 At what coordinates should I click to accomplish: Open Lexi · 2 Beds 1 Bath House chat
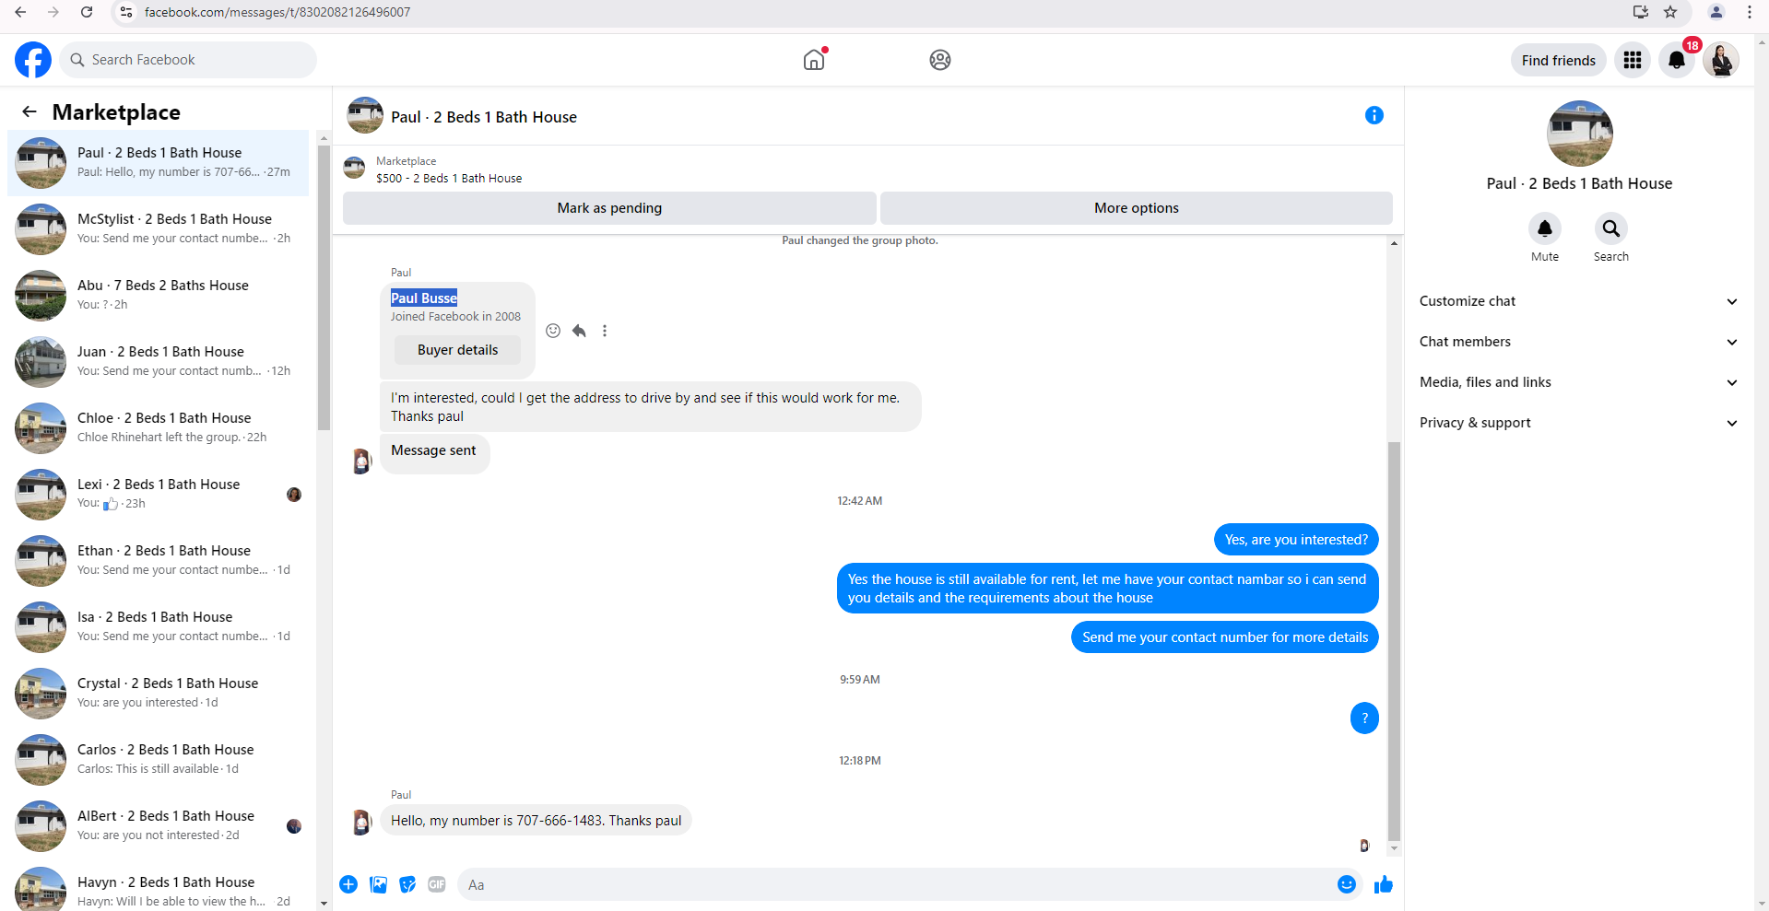coord(159,495)
